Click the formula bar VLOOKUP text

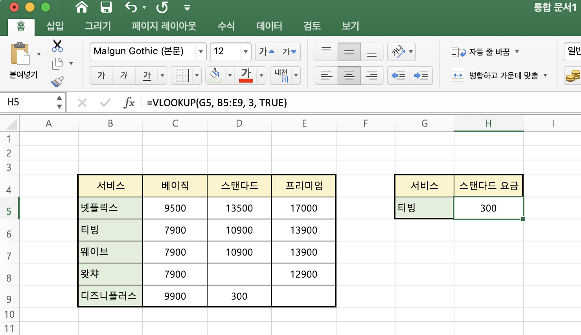tap(217, 103)
